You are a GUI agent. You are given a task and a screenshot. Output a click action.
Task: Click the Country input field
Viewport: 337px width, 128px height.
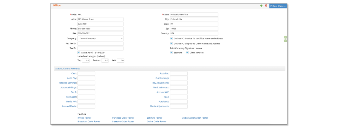pyautogui.click(x=194, y=33)
